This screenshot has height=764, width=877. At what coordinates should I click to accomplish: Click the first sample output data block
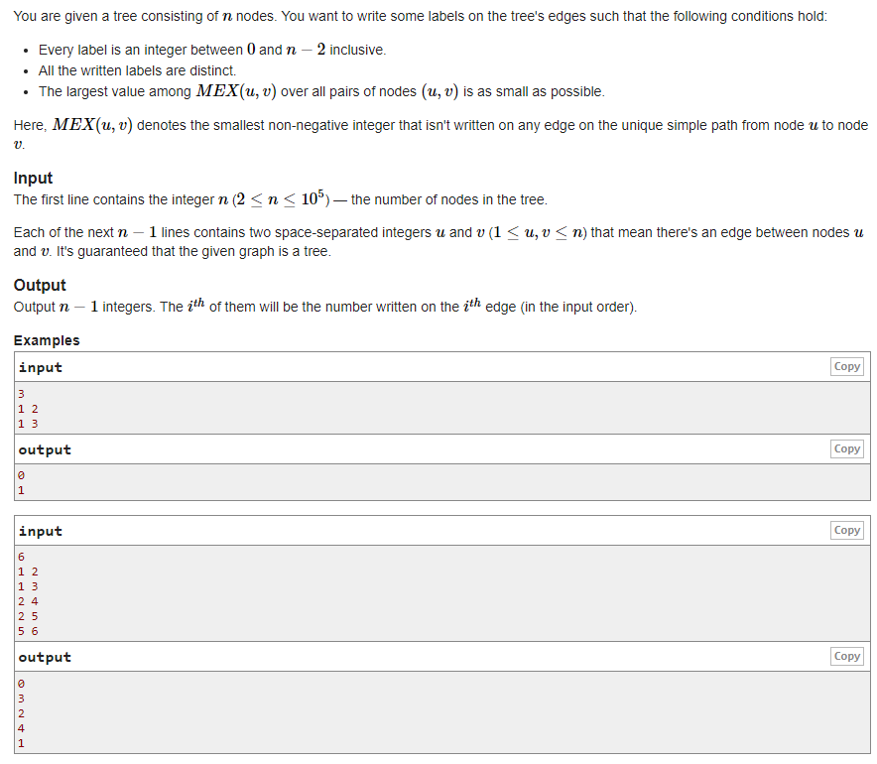point(441,482)
